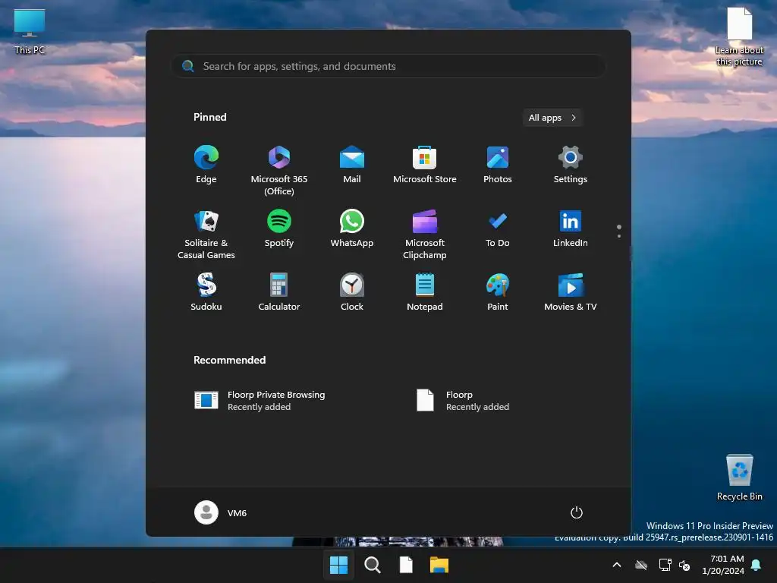Open Calculator

tap(279, 292)
